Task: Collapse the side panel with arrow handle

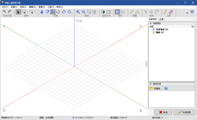Action: (146, 64)
